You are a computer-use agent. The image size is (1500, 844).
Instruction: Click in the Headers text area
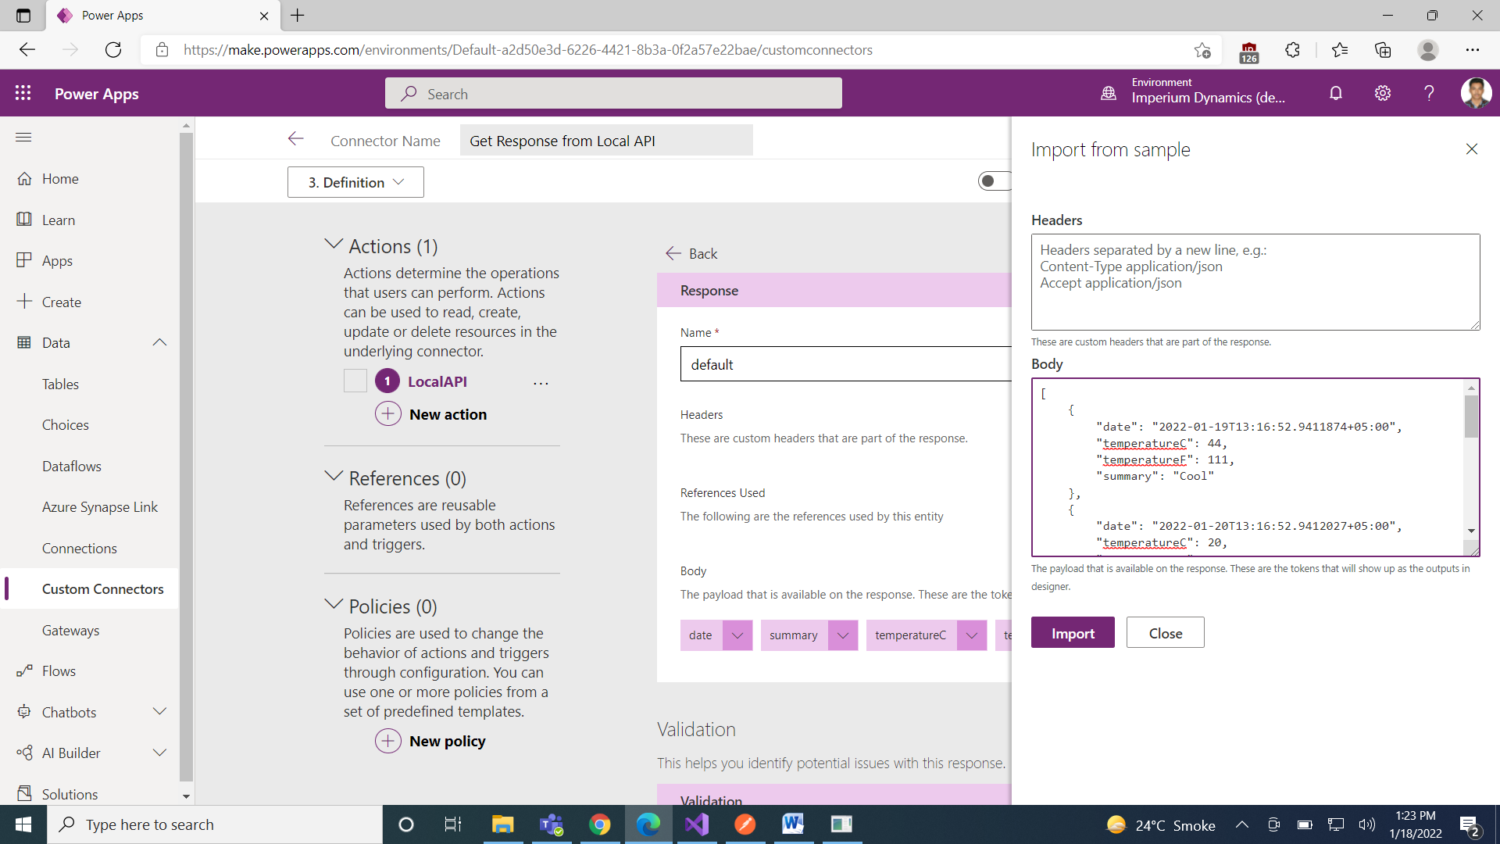point(1255,282)
